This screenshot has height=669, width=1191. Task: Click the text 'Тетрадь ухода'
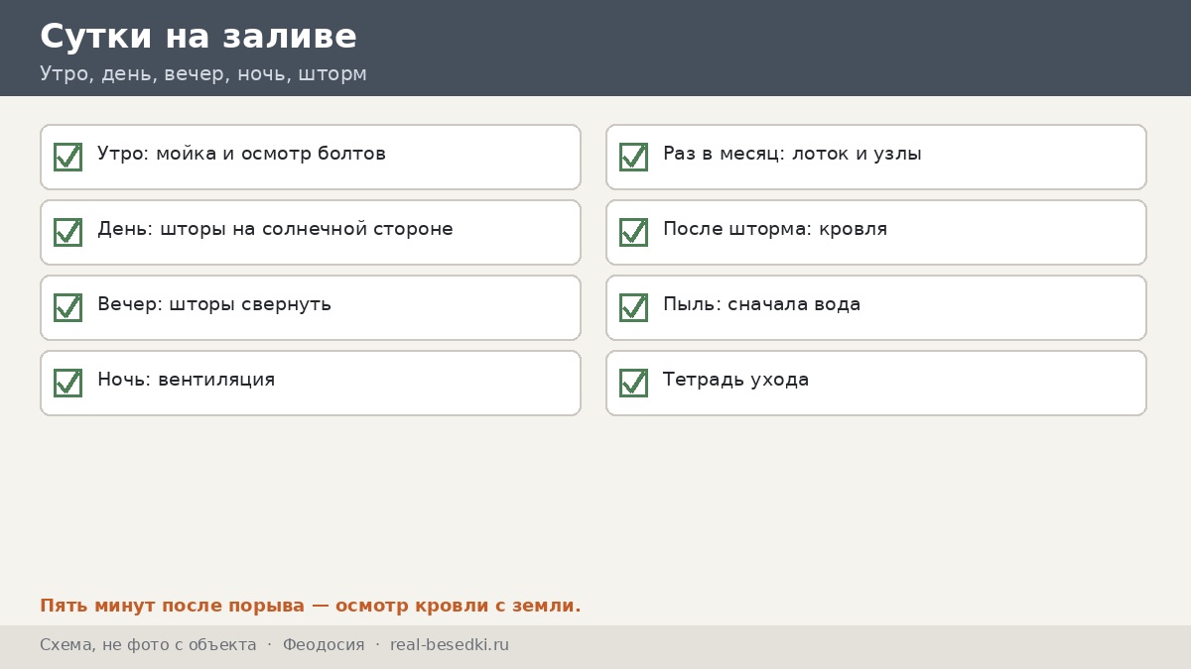click(735, 380)
